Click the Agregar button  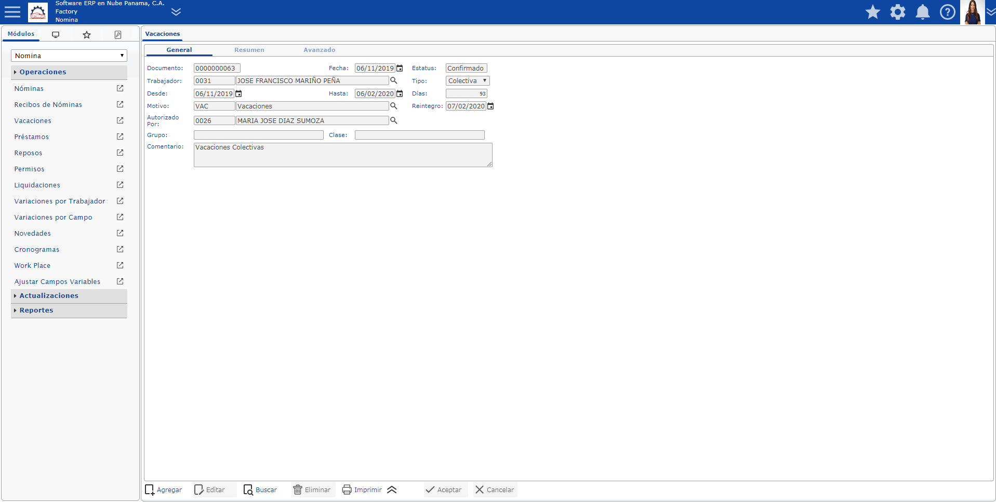click(164, 490)
